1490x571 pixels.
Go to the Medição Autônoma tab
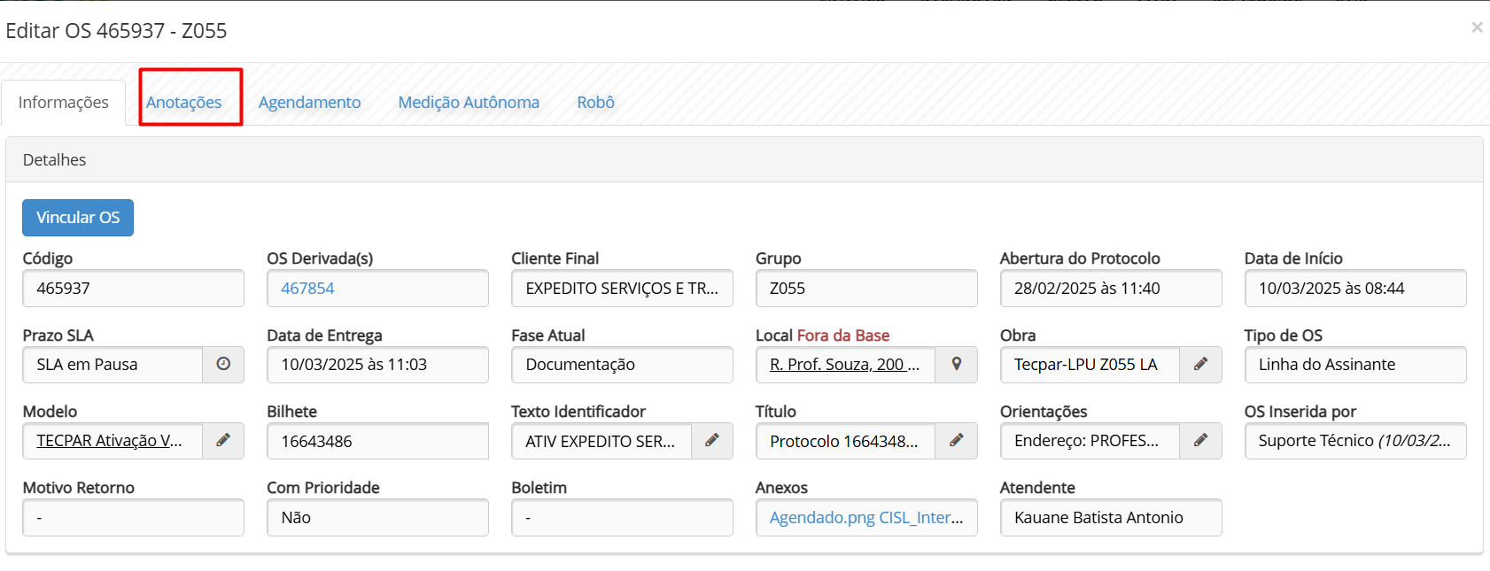(x=469, y=102)
